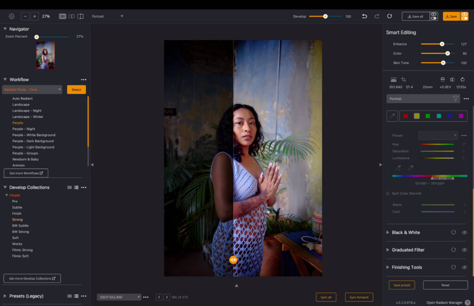Viewport: 474px width, 306px height.
Task: Go to previous image arrow
Action: pyautogui.click(x=159, y=297)
